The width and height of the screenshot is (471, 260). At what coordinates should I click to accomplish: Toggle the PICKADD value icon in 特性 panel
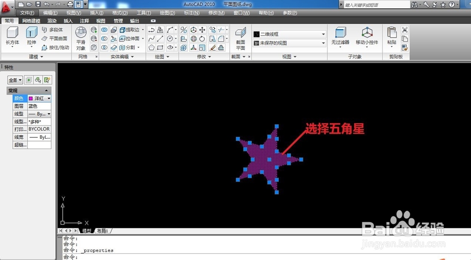point(29,80)
